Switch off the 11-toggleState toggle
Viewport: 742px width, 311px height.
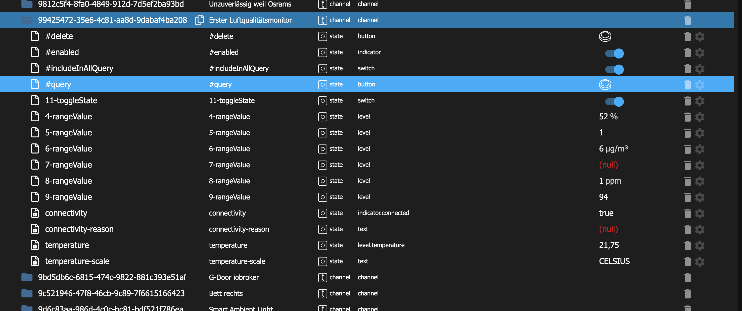(614, 101)
